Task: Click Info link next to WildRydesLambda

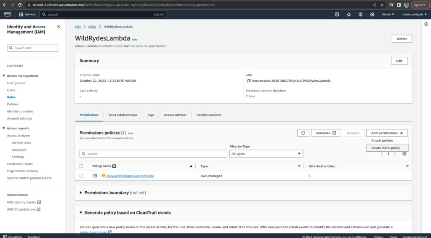Action: pyautogui.click(x=135, y=40)
